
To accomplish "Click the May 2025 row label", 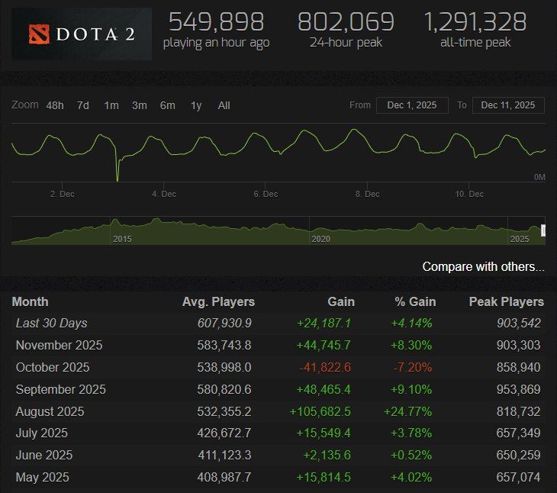I will [x=42, y=477].
